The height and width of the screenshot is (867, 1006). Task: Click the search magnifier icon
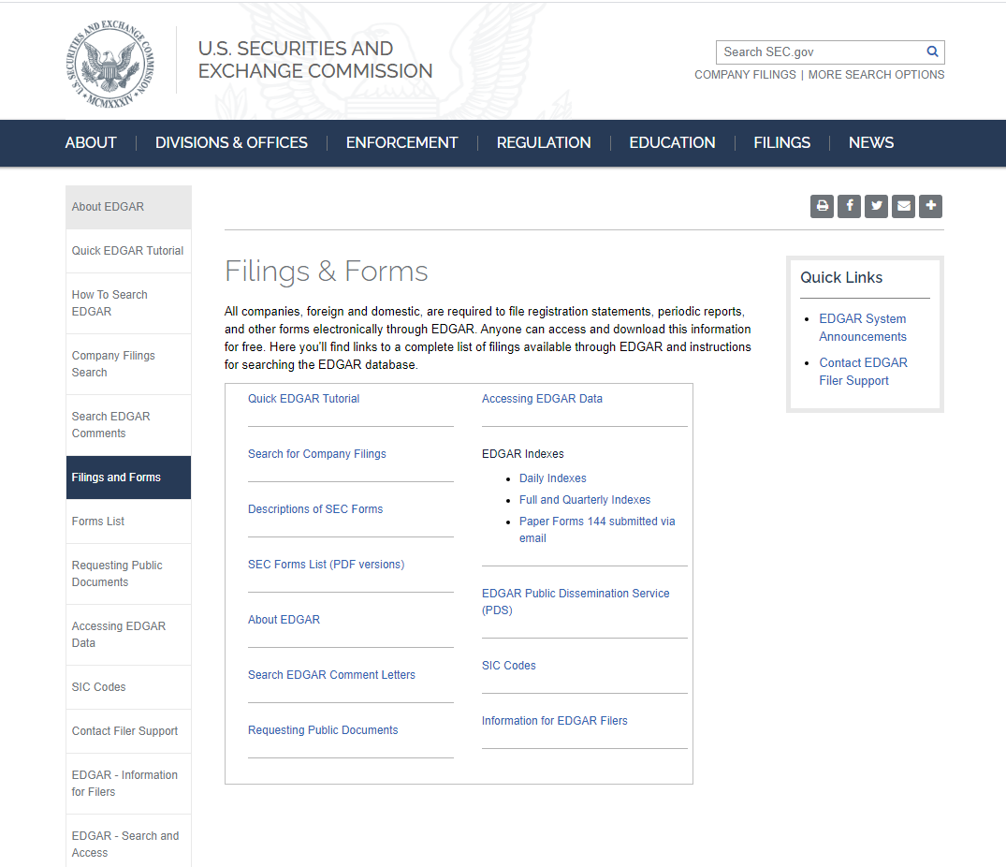click(x=932, y=52)
